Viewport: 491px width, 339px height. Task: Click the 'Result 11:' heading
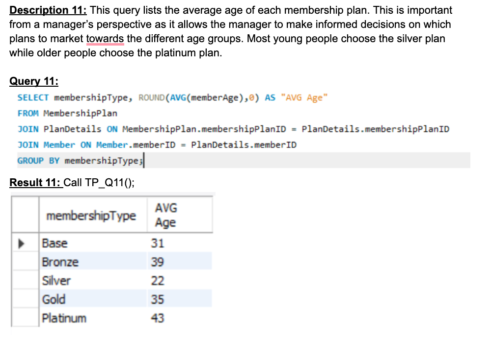35,182
